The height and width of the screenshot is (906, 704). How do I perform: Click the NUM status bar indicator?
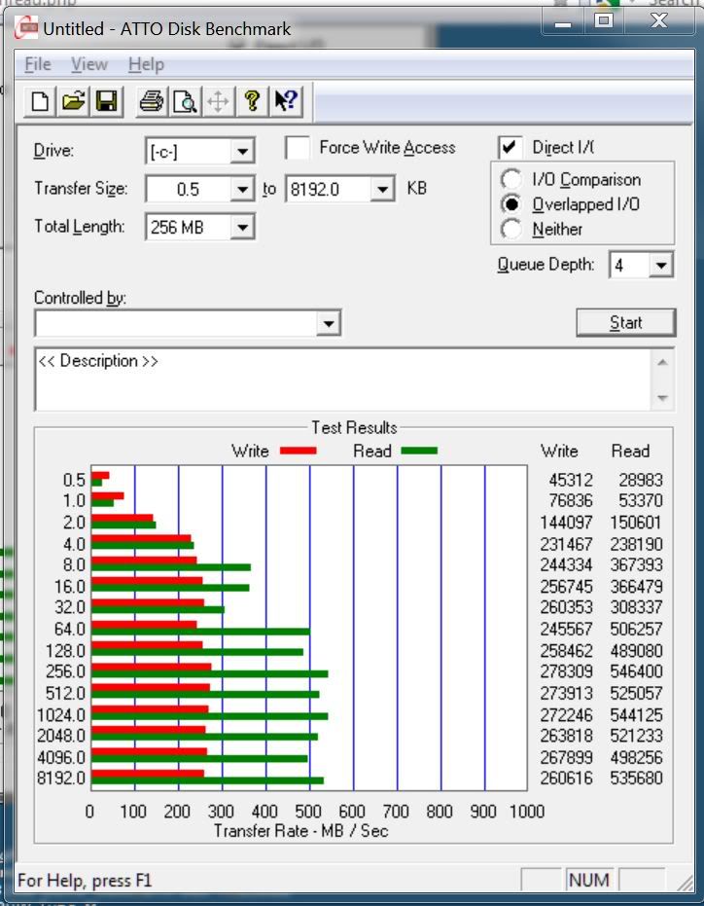pos(588,880)
